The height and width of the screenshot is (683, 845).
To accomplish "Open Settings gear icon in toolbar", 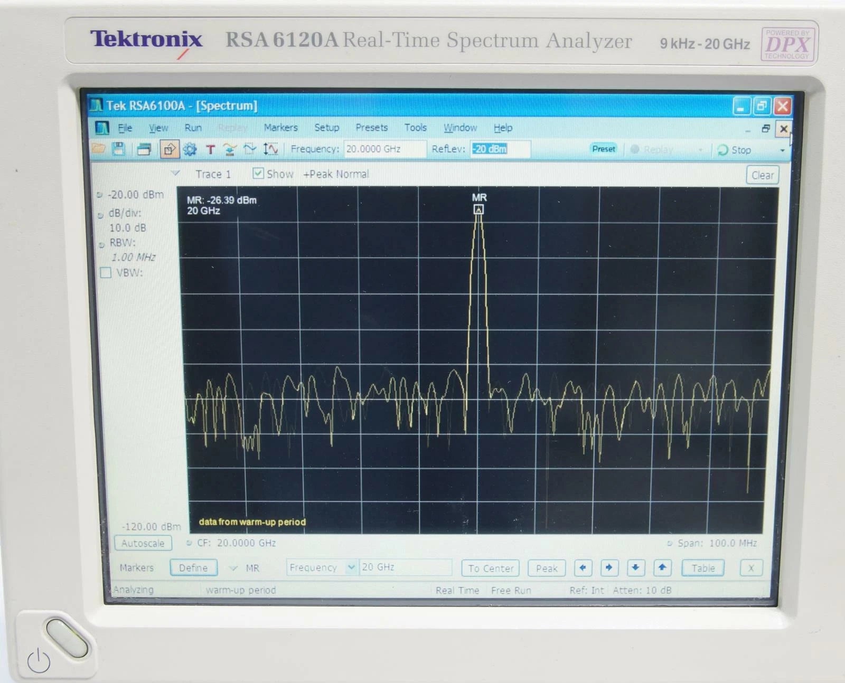I will click(x=190, y=149).
